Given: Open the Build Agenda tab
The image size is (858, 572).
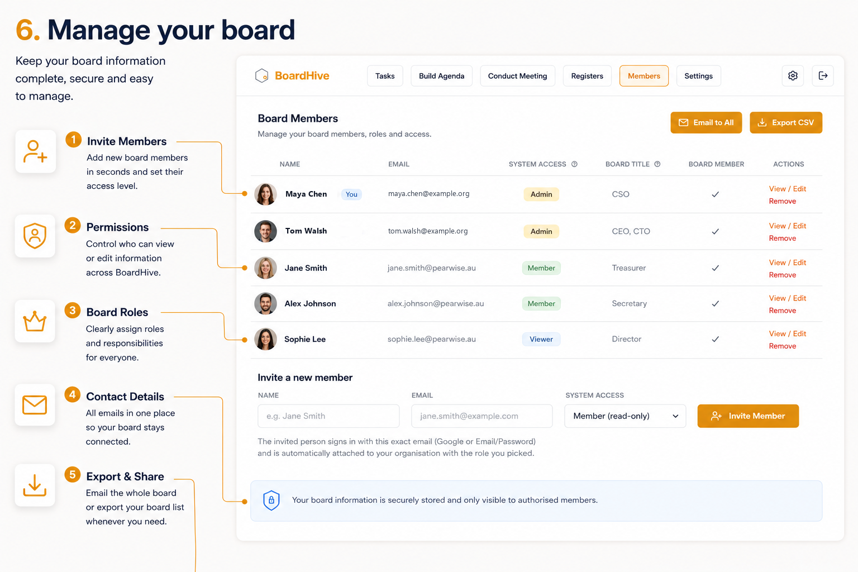Looking at the screenshot, I should [x=441, y=76].
